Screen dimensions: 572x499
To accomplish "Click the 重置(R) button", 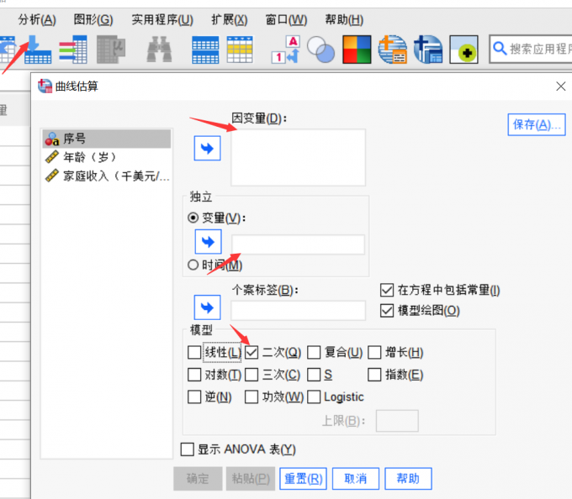I will pyautogui.click(x=303, y=479).
